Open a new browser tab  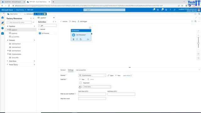point(53,2)
